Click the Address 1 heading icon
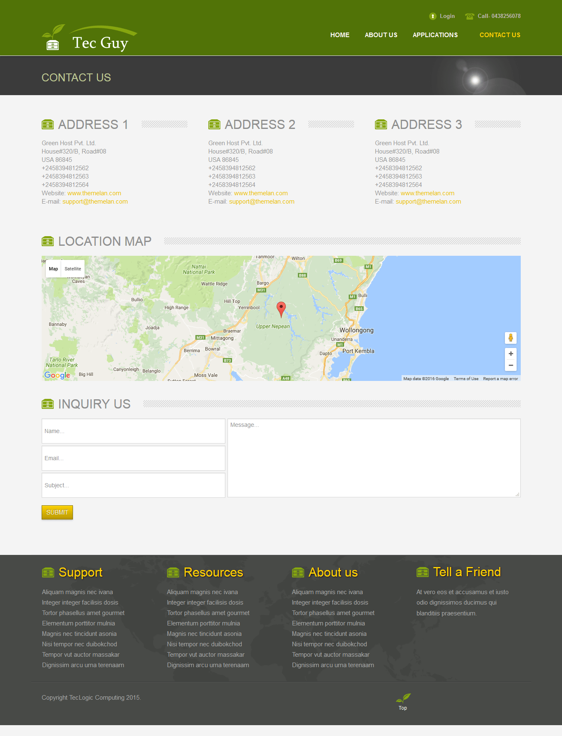This screenshot has width=562, height=736. (x=48, y=124)
